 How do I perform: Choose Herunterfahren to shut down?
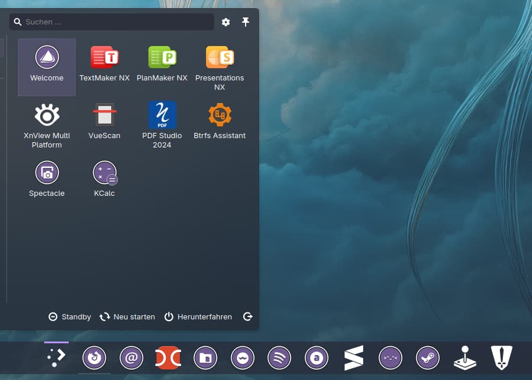(198, 316)
